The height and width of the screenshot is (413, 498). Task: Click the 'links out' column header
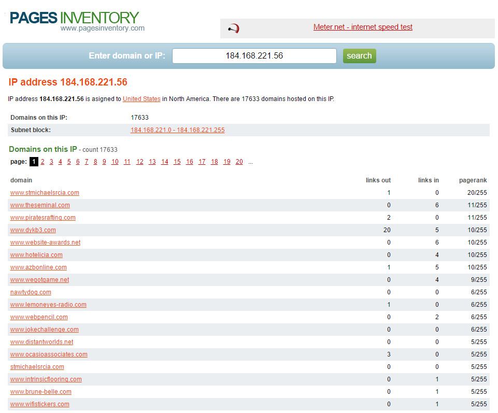click(x=378, y=180)
